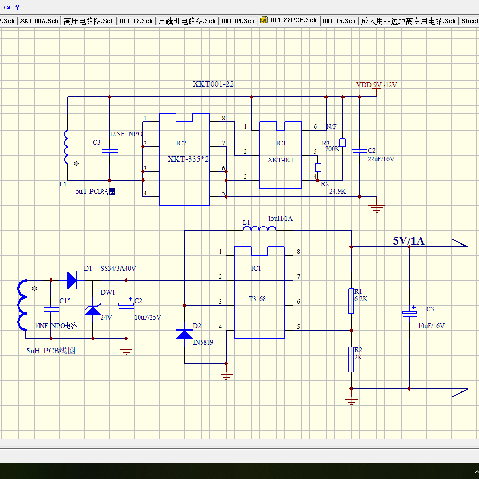Open the 高压电路图.Sch tab
The height and width of the screenshot is (479, 479).
[x=88, y=21]
